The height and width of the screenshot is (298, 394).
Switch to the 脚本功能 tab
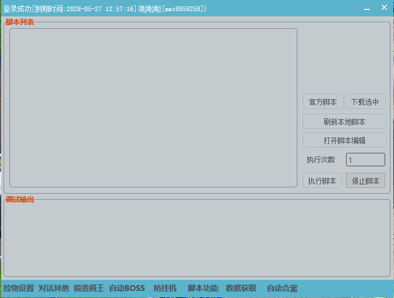click(x=203, y=288)
